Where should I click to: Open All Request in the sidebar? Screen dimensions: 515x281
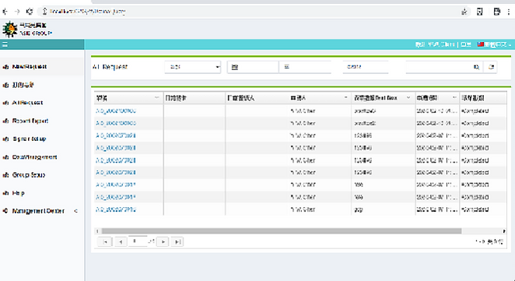27,103
